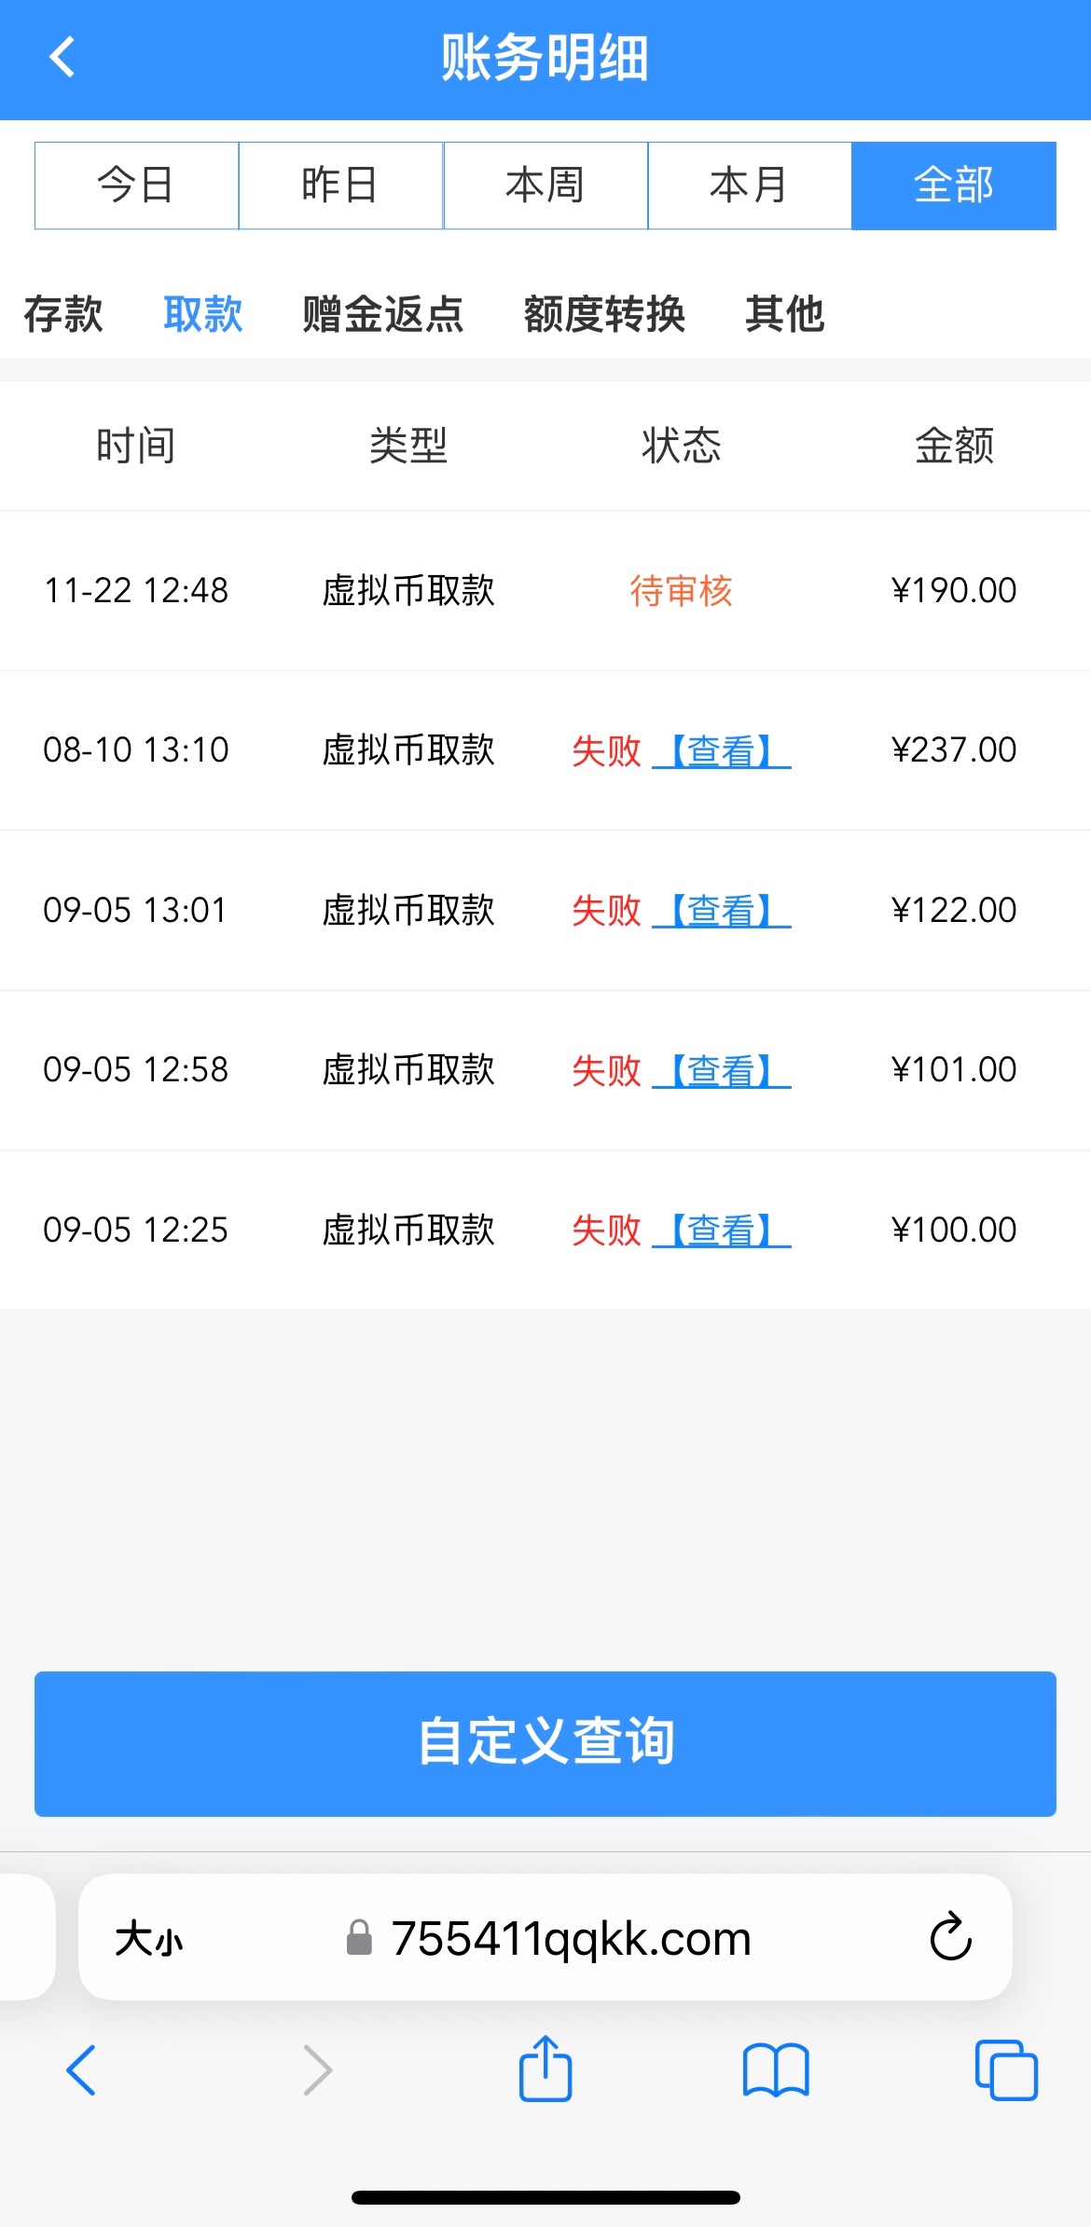
Task: Filter records by 本周
Action: pyautogui.click(x=545, y=186)
